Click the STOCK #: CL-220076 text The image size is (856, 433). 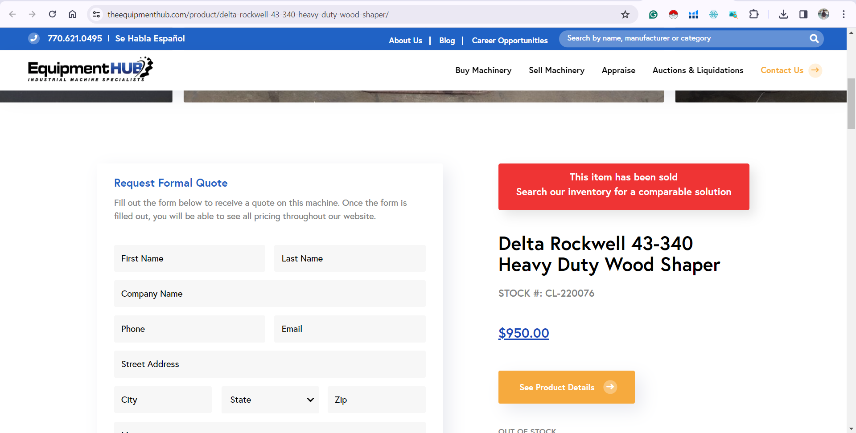546,293
